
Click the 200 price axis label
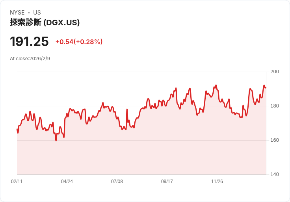point(275,72)
